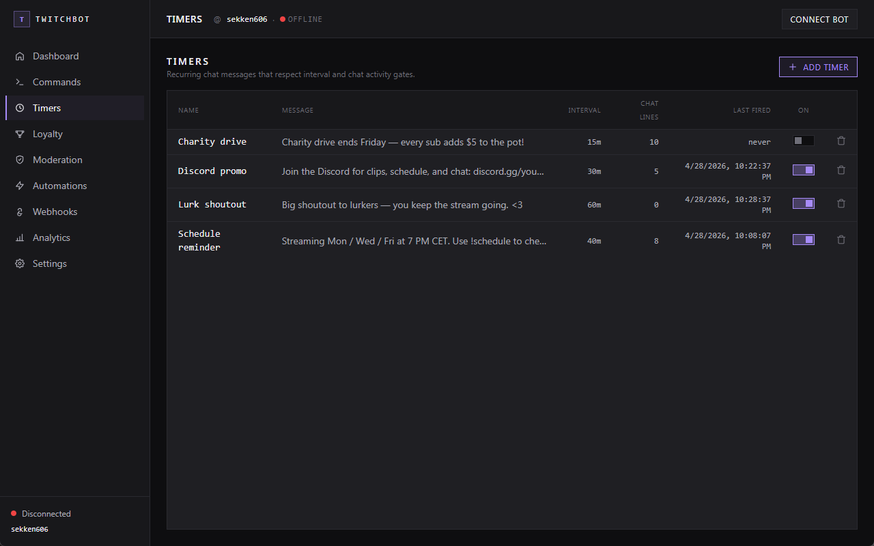874x546 pixels.
Task: Open the Dashboard page
Action: click(x=75, y=56)
